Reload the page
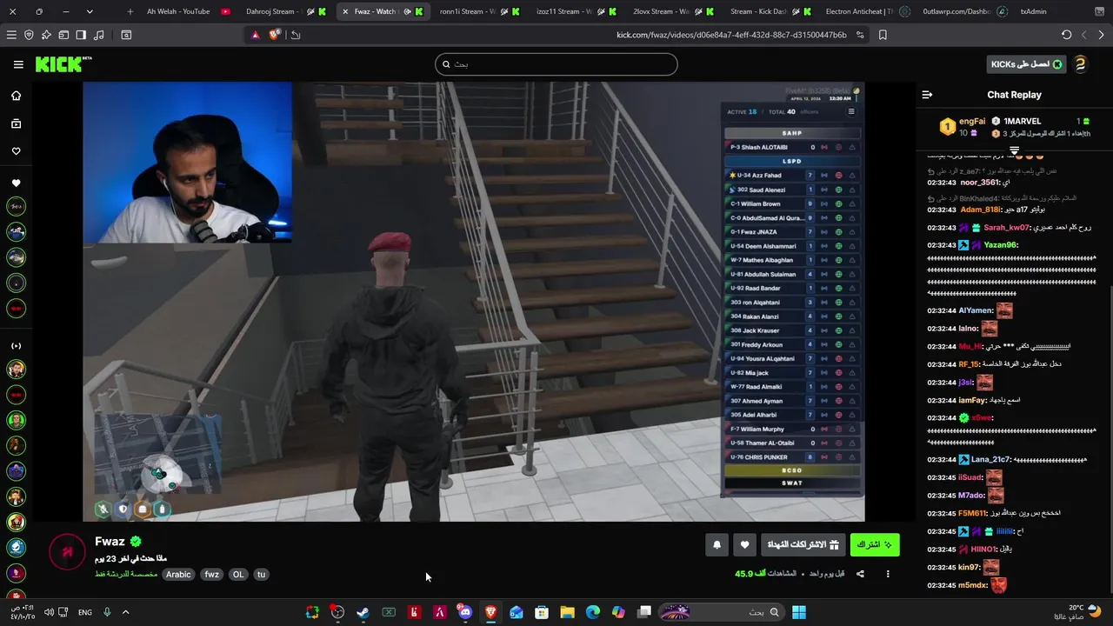Image resolution: width=1113 pixels, height=626 pixels. [x=1066, y=35]
